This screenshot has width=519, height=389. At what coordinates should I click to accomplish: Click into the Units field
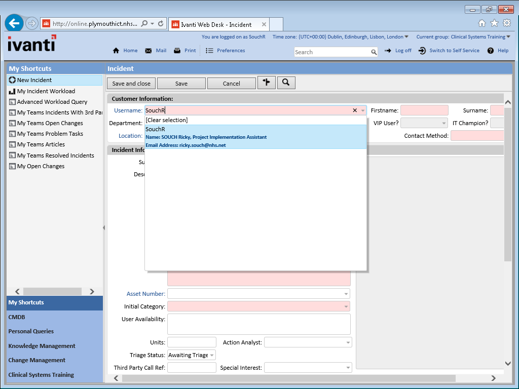[x=192, y=342]
